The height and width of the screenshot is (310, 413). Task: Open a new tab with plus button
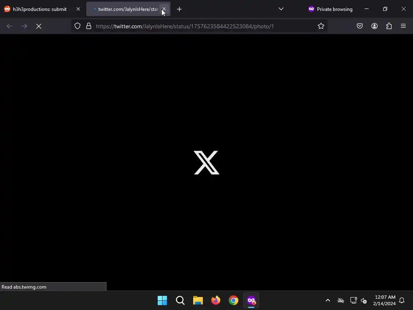click(179, 9)
